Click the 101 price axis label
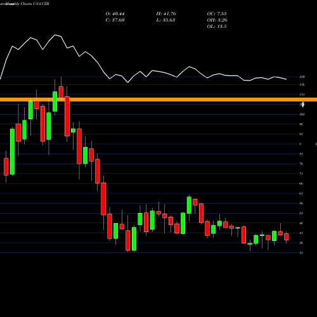The width and height of the screenshot is (317, 317). point(302,114)
